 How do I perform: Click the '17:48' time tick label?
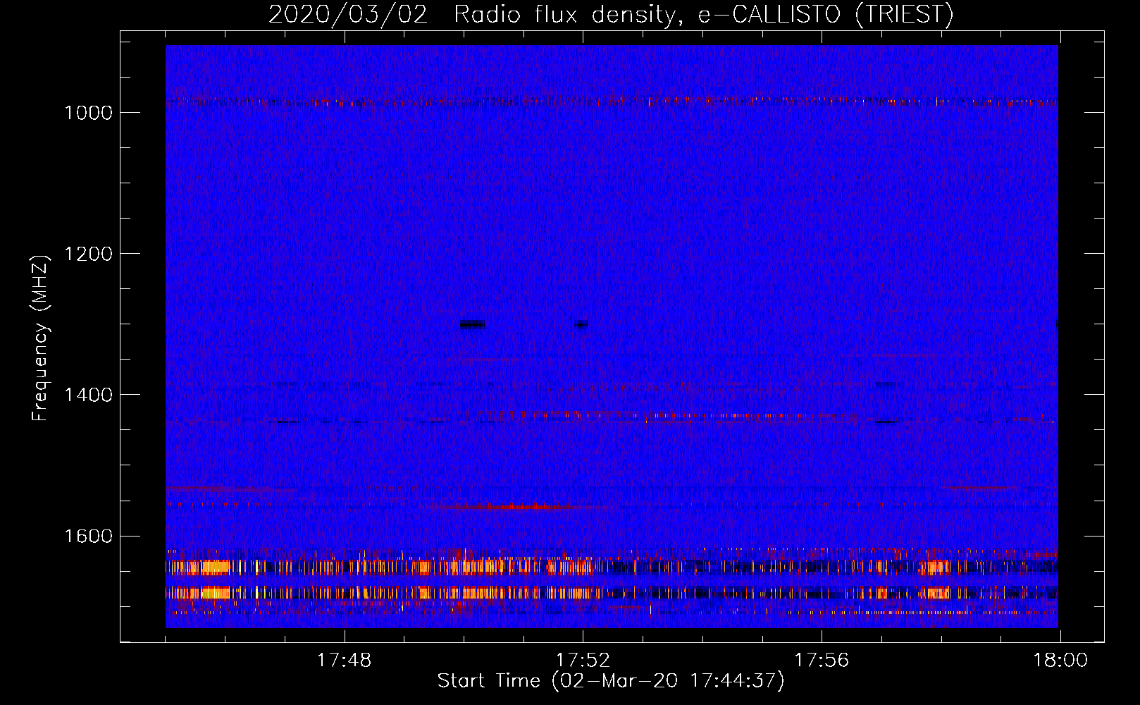pos(344,661)
